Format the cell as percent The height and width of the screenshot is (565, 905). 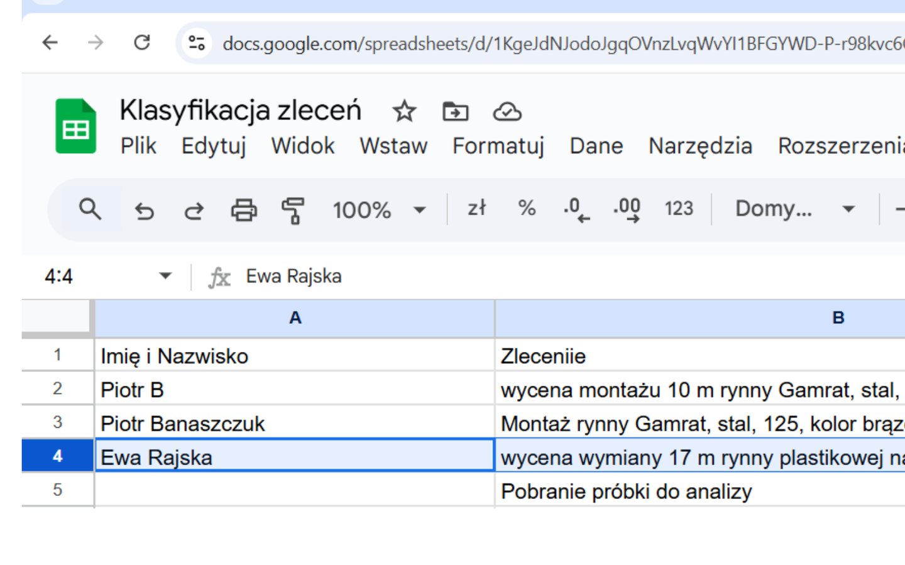click(527, 208)
